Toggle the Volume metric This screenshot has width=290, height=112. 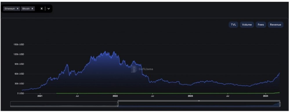coord(247,25)
